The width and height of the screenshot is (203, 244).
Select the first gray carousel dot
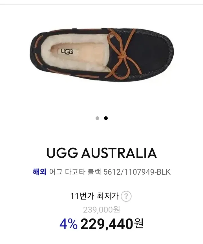(97, 118)
